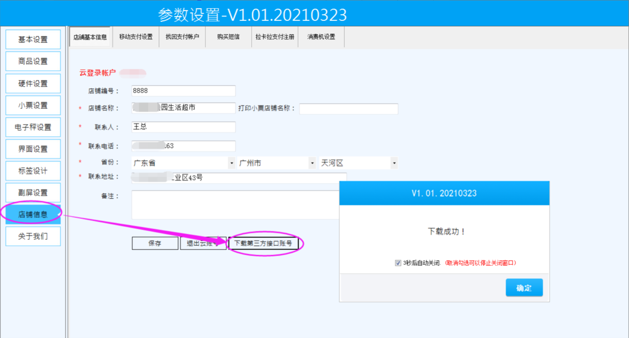Open 基本设置 in the sidebar
The height and width of the screenshot is (338, 629).
[33, 39]
